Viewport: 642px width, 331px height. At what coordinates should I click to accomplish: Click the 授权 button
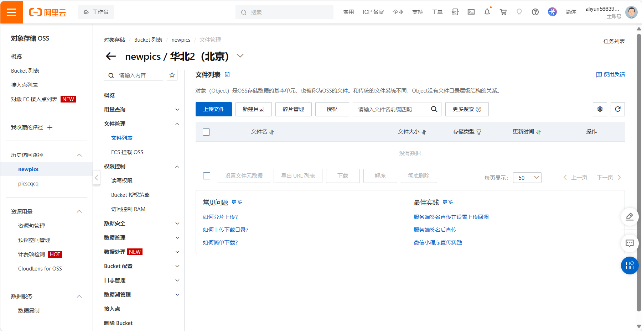tap(332, 109)
